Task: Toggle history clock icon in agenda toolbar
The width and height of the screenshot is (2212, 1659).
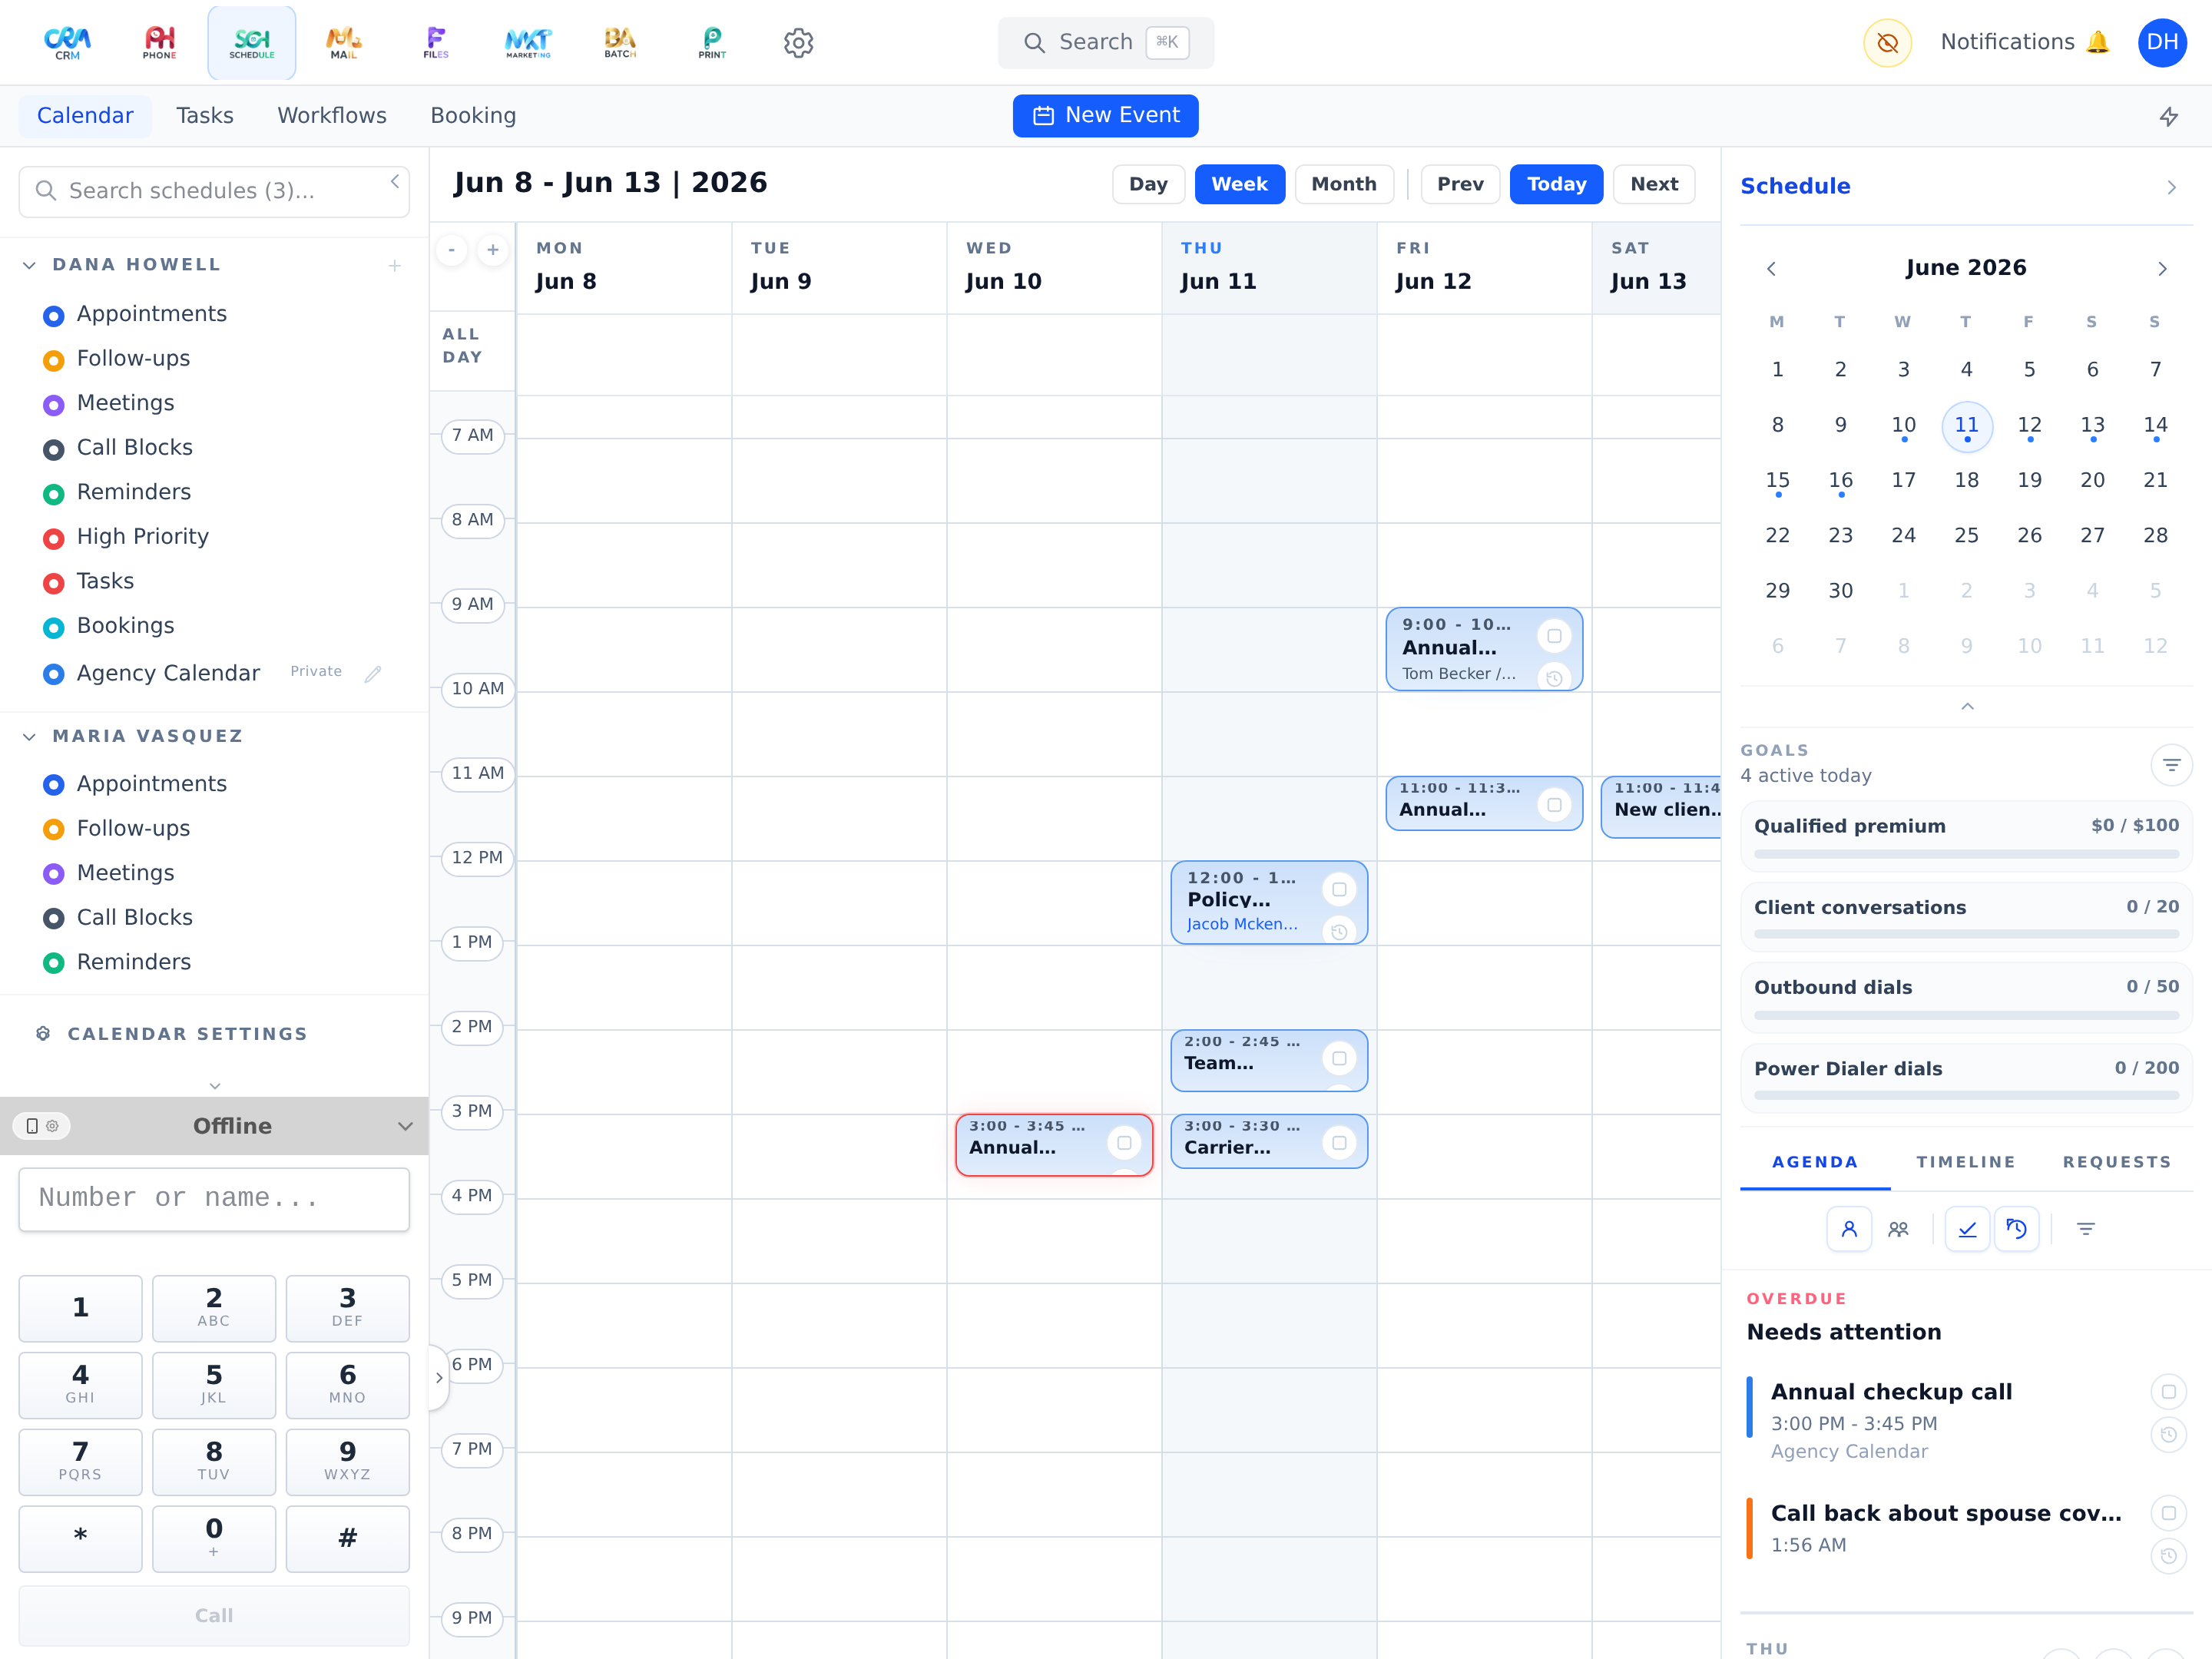Action: [x=2016, y=1229]
